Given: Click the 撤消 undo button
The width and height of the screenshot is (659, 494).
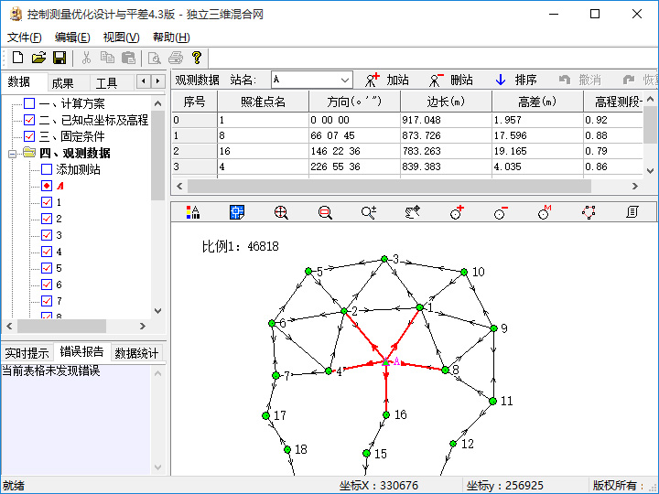Looking at the screenshot, I should [580, 80].
